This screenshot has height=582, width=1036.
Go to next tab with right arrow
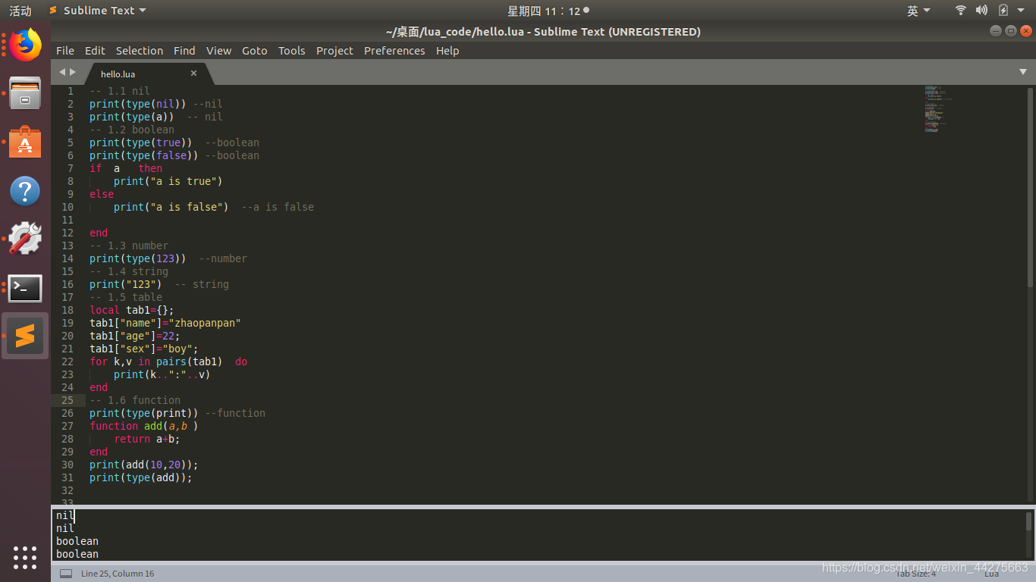pyautogui.click(x=73, y=72)
